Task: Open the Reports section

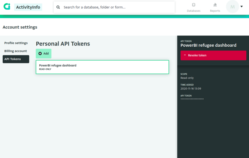Action: [x=215, y=8]
